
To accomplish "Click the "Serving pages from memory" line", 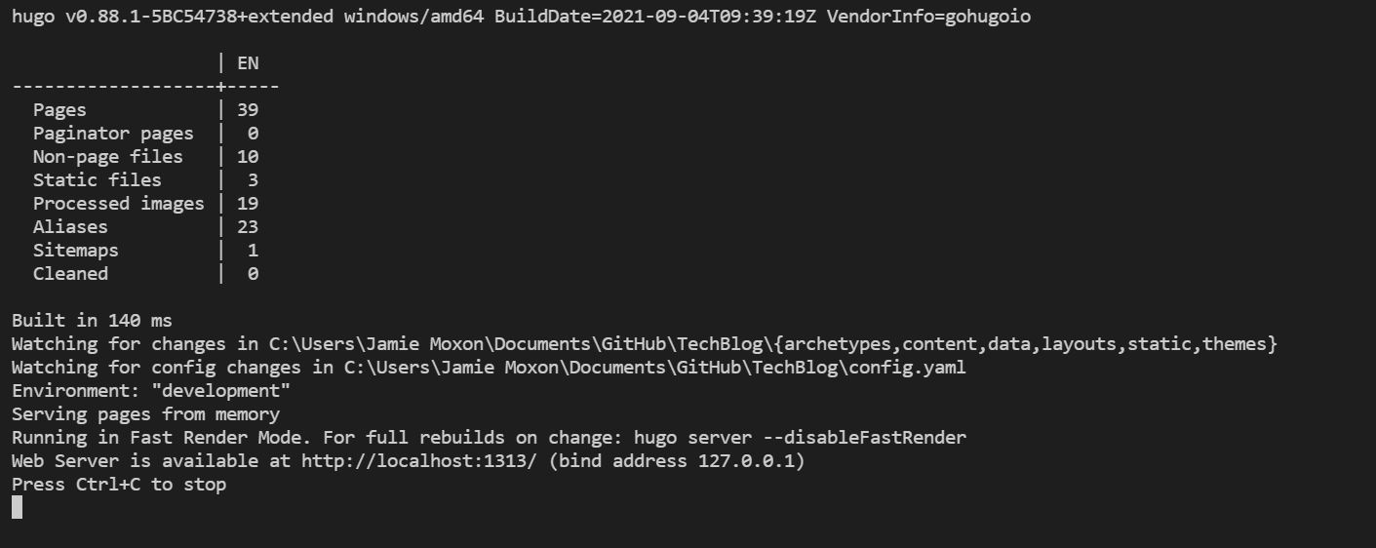I will [x=145, y=414].
